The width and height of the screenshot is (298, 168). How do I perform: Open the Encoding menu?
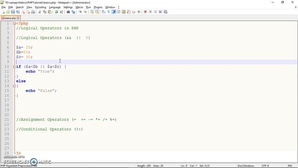(41, 7)
